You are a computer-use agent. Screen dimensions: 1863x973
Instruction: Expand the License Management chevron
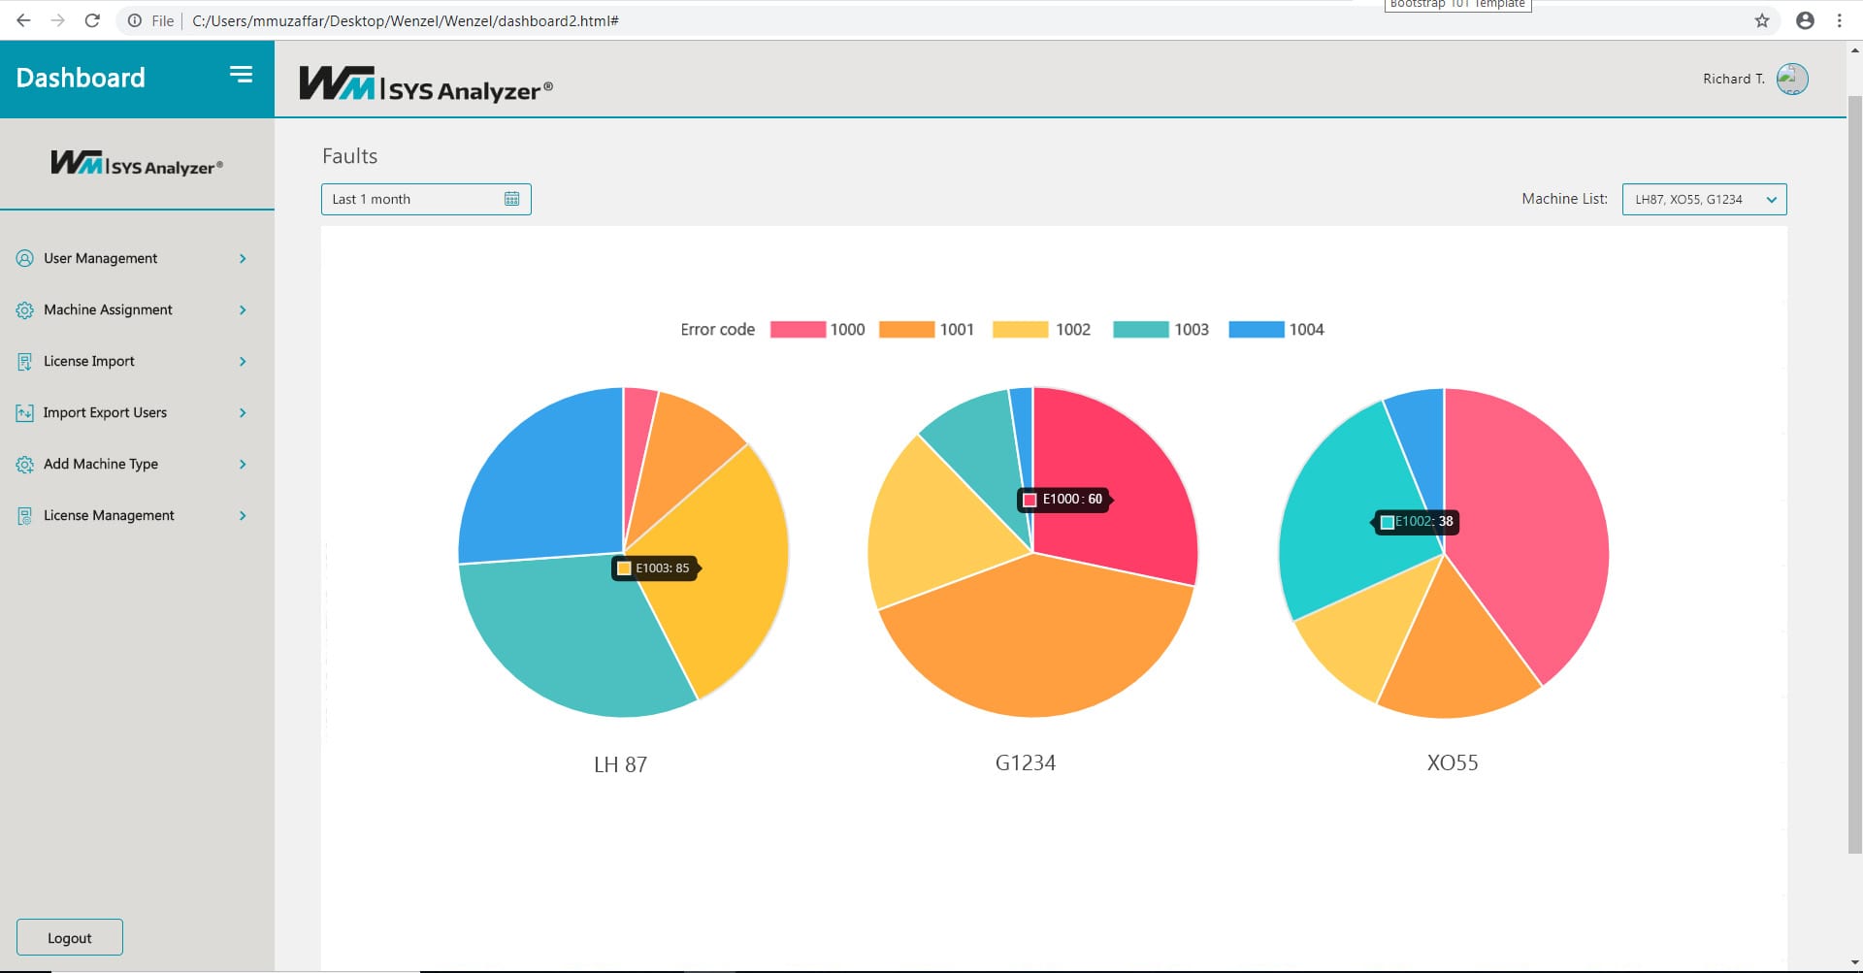[x=243, y=516]
